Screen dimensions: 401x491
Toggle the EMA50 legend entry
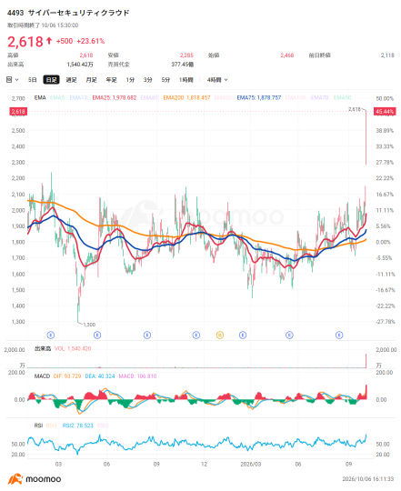[x=343, y=97]
